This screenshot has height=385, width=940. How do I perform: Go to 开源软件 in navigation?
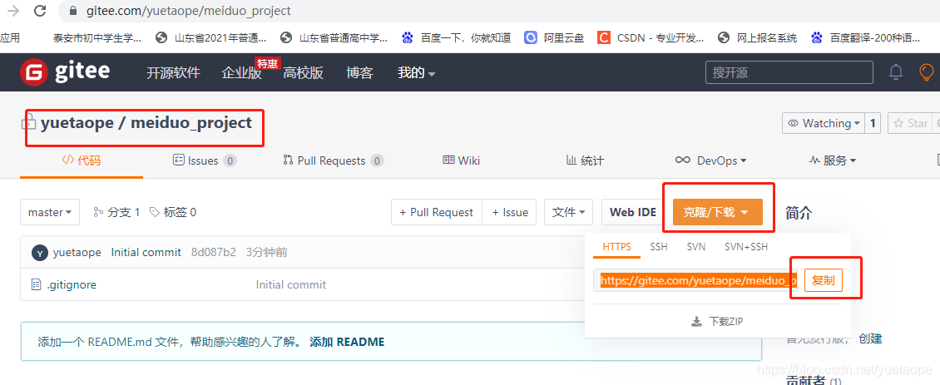click(173, 73)
